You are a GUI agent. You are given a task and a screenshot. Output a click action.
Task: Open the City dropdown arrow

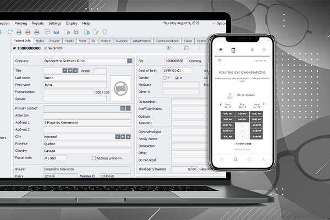click(x=118, y=137)
